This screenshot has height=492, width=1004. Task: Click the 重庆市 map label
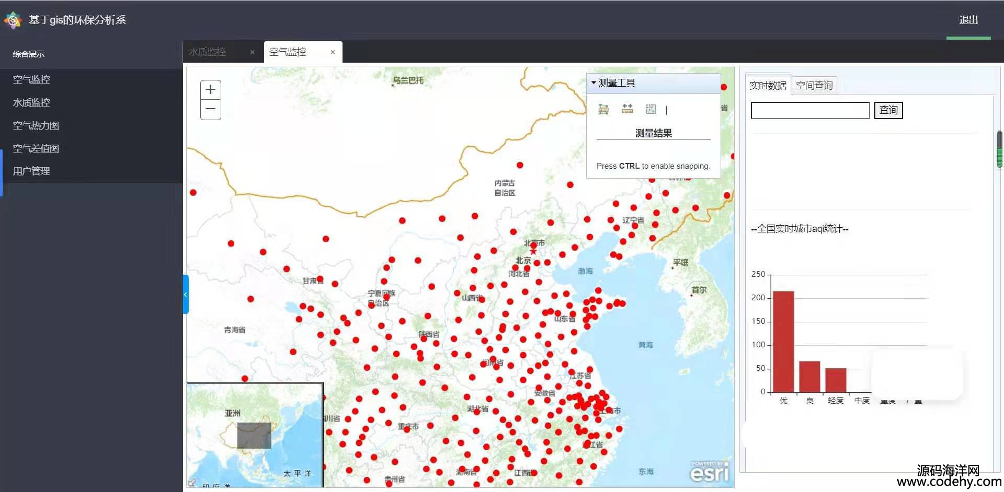tap(408, 426)
